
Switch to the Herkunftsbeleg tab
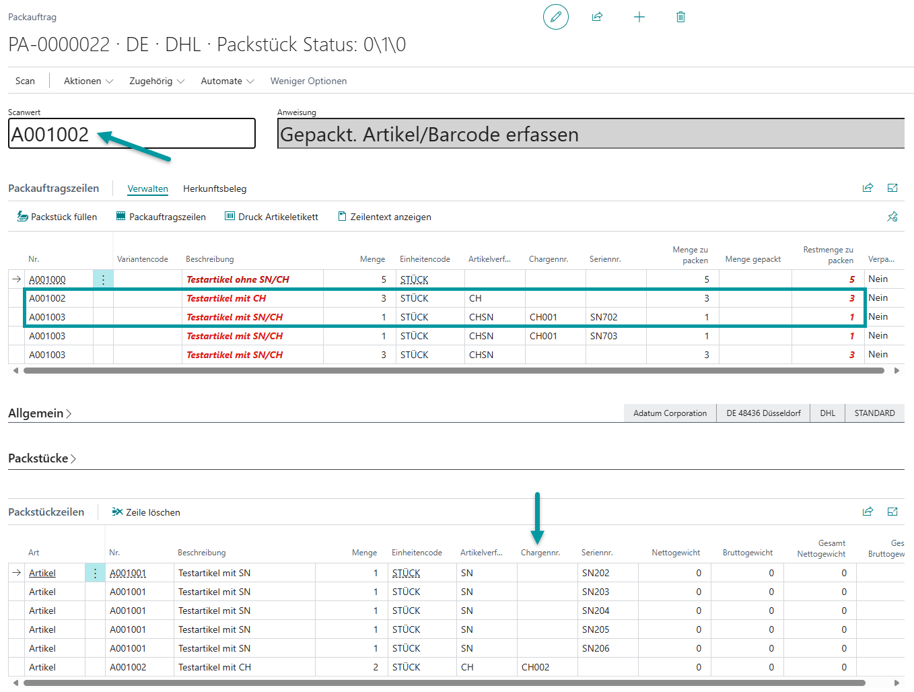pyautogui.click(x=215, y=188)
